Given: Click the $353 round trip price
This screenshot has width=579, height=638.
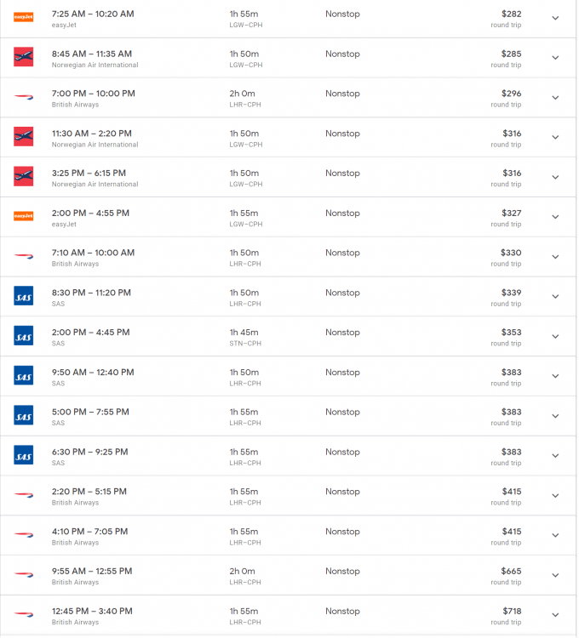Looking at the screenshot, I should click(511, 333).
